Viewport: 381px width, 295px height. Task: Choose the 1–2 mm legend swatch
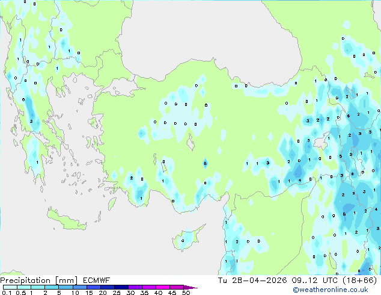pyautogui.click(x=38, y=287)
